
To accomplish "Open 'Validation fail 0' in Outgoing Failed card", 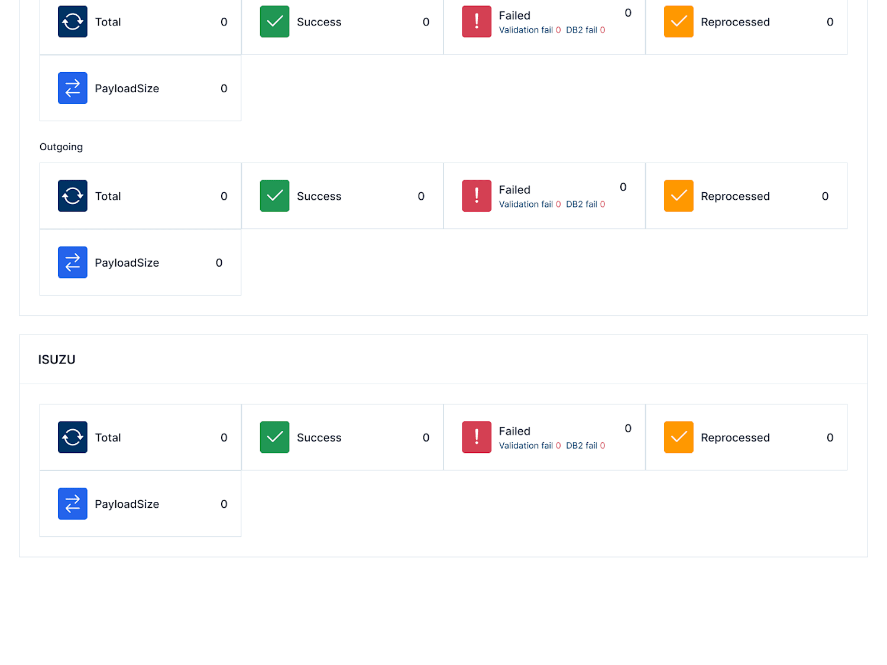I will (530, 205).
